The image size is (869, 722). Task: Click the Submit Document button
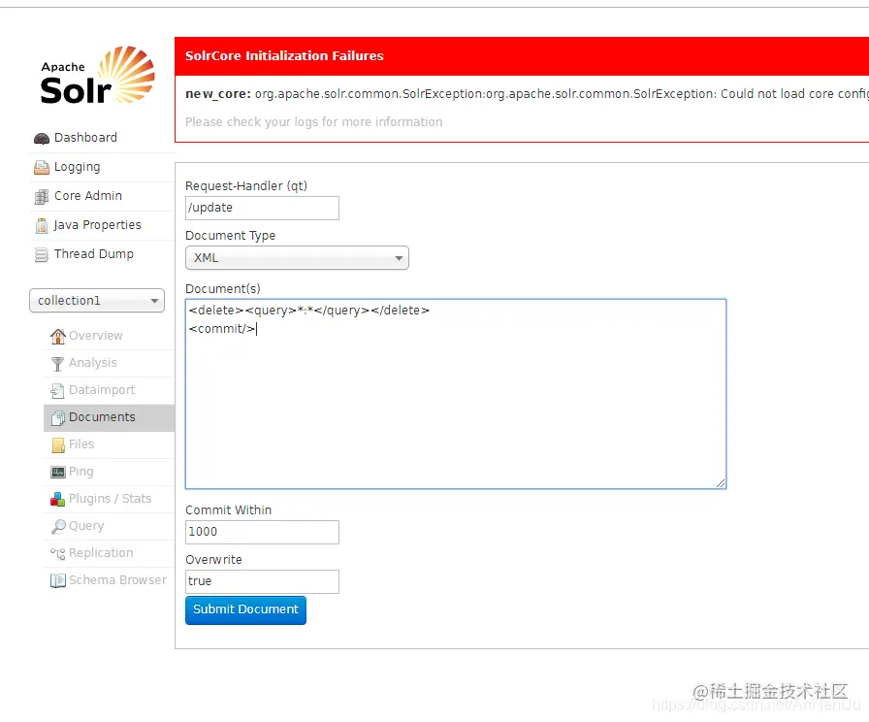(245, 610)
